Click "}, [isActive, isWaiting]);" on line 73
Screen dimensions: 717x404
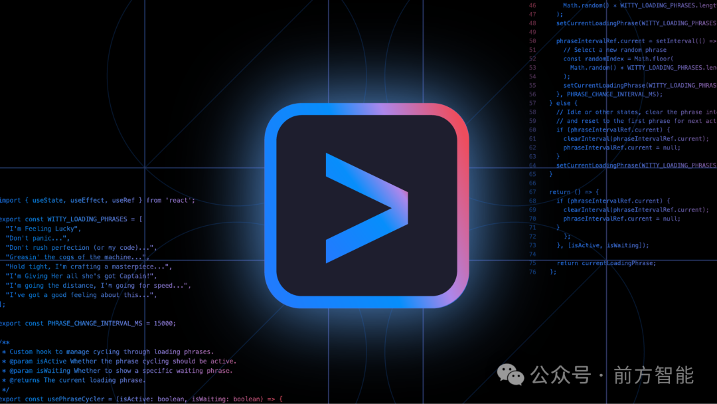pyautogui.click(x=603, y=246)
